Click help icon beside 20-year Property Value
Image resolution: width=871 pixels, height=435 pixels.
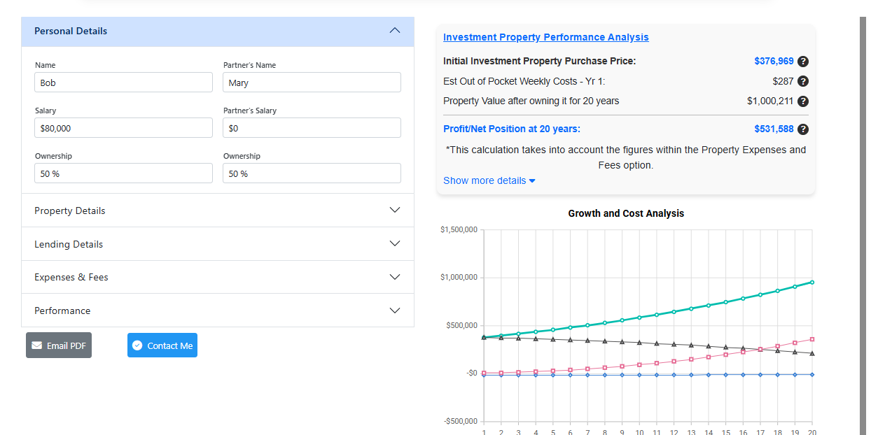point(803,101)
